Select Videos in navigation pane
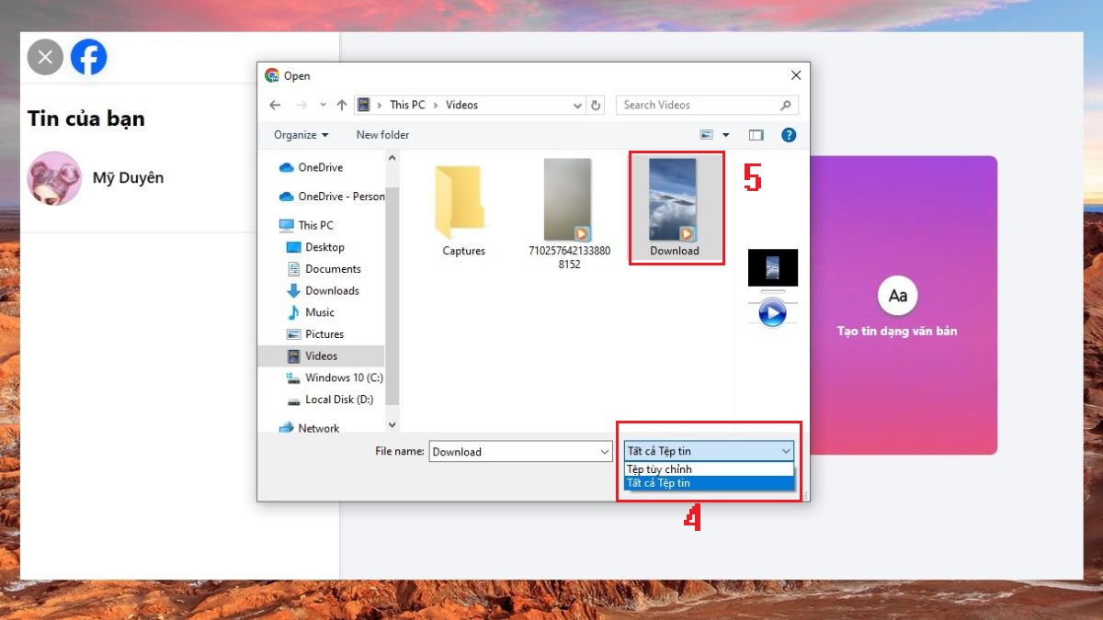Viewport: 1103px width, 620px height. coord(321,355)
